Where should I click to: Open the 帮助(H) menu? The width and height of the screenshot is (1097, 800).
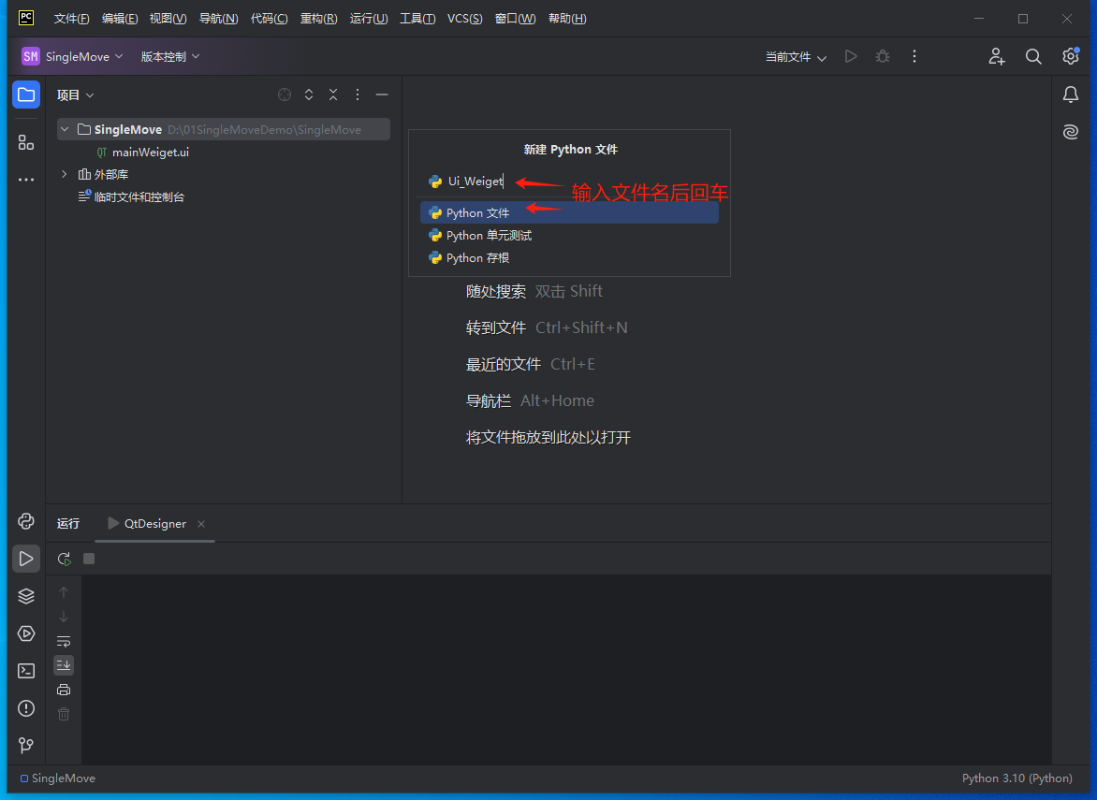pos(567,19)
